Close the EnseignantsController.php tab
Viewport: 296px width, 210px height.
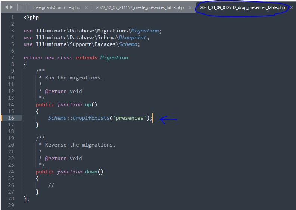(x=86, y=8)
